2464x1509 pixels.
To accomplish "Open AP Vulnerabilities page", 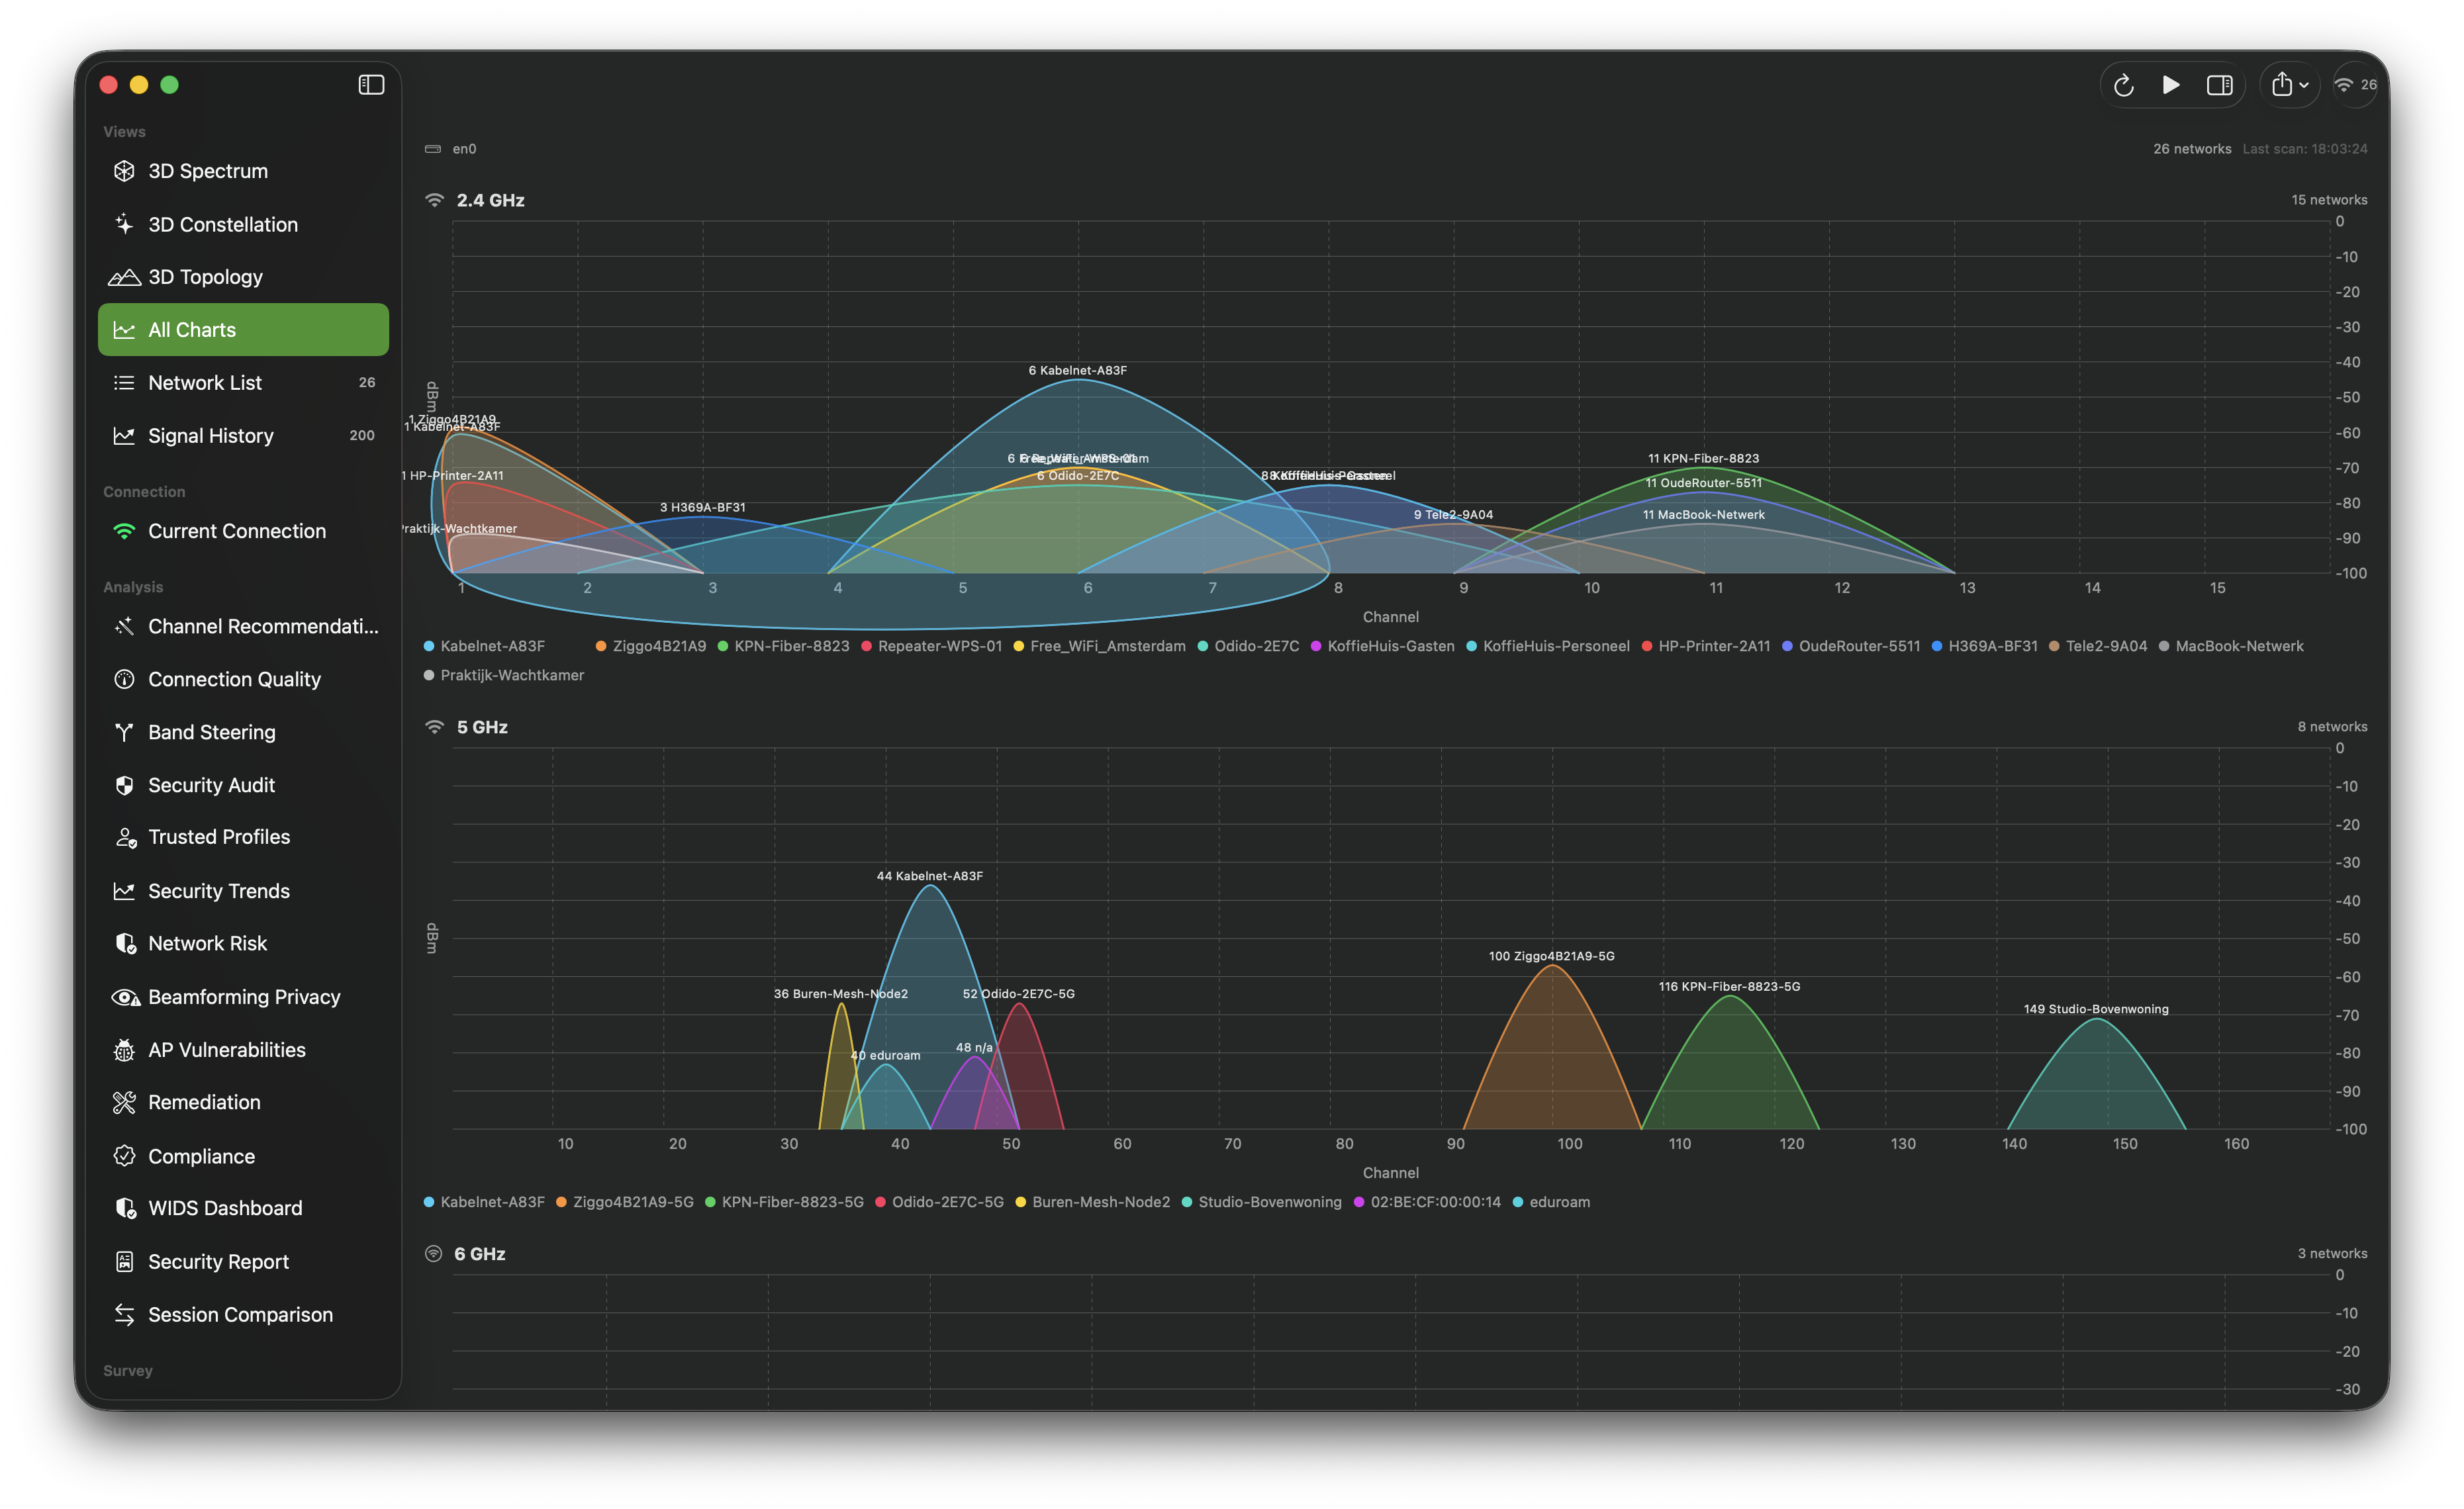I will (x=243, y=1050).
